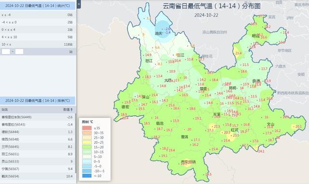This screenshot has height=184, width=309.
Task: Select station row 56543 with value -1.4
Action: (x=38, y=125)
